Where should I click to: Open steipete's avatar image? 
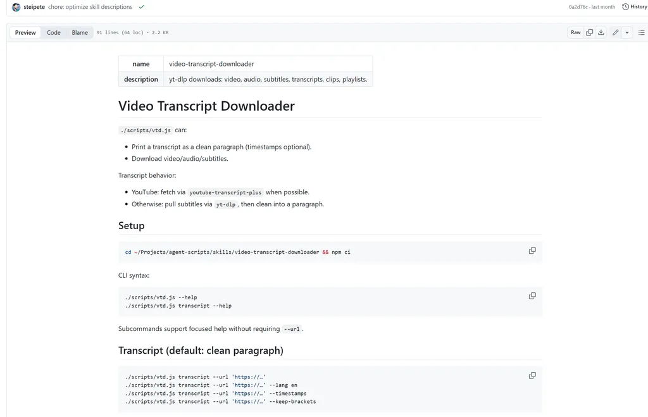(x=16, y=7)
